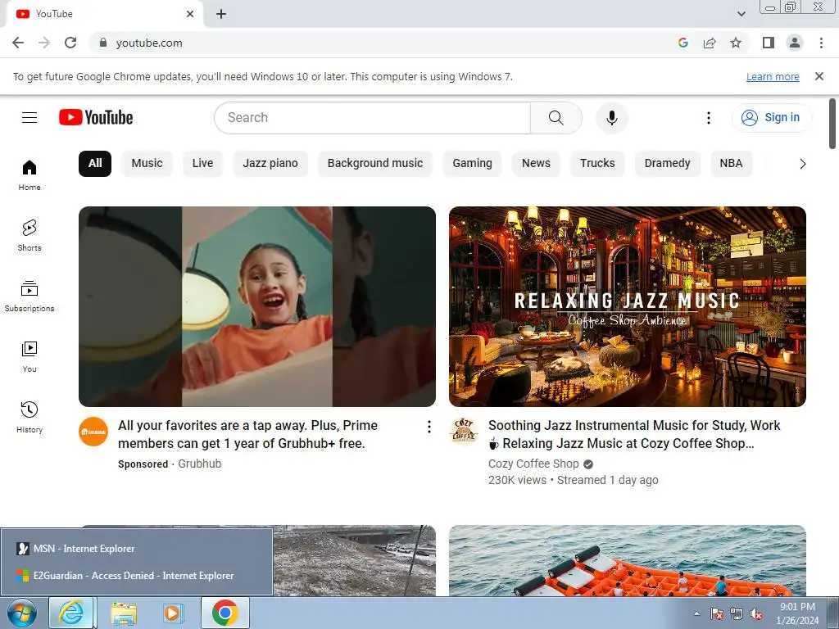Select the Gaming category chip
The width and height of the screenshot is (839, 629).
click(473, 163)
